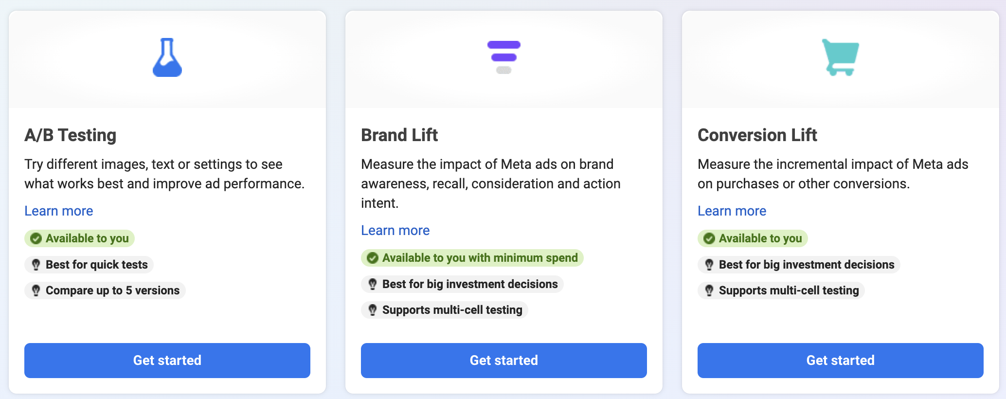
Task: Click Learn more for Conversion Lift
Action: click(x=732, y=211)
